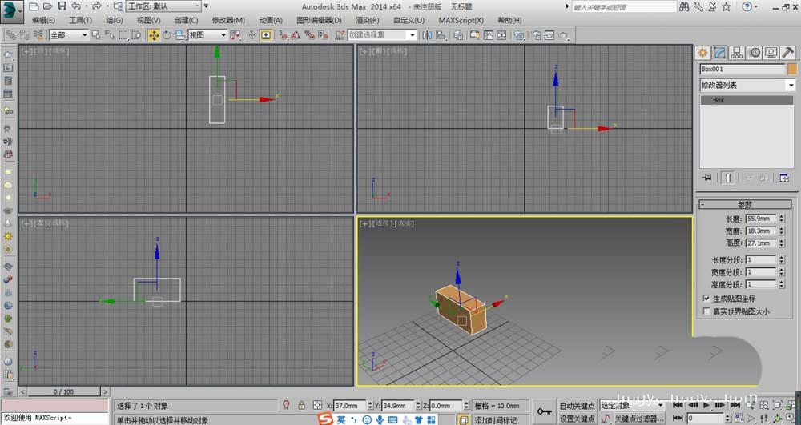The image size is (801, 425).
Task: Open the Utilities hammer panel tab
Action: [788, 53]
